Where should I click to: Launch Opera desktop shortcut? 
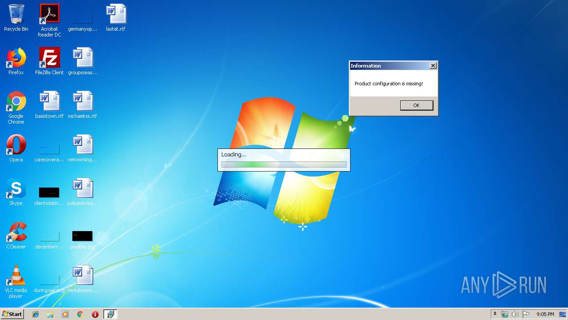(x=16, y=148)
